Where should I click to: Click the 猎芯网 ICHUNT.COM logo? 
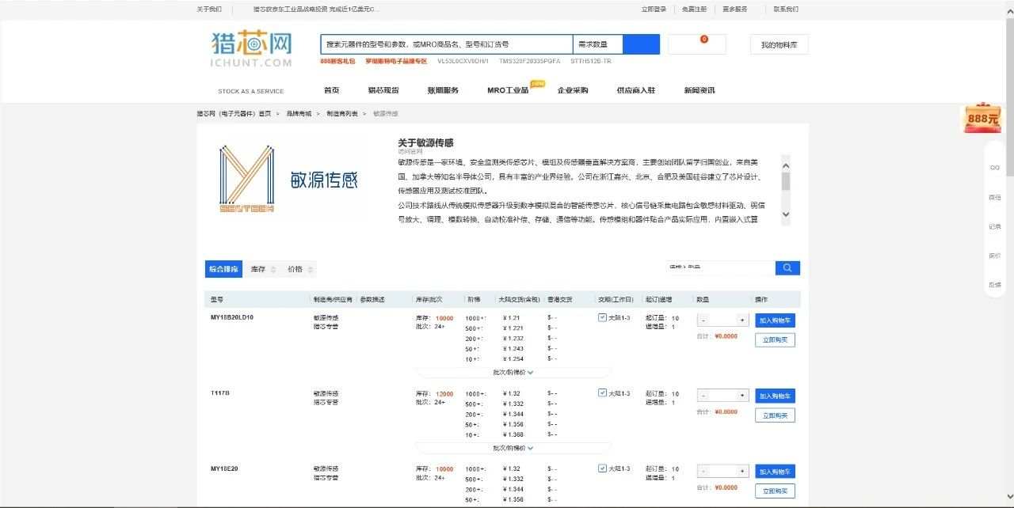pos(252,49)
